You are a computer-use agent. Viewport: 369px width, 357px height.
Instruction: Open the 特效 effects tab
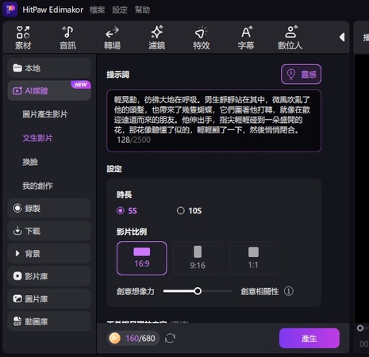tap(202, 38)
